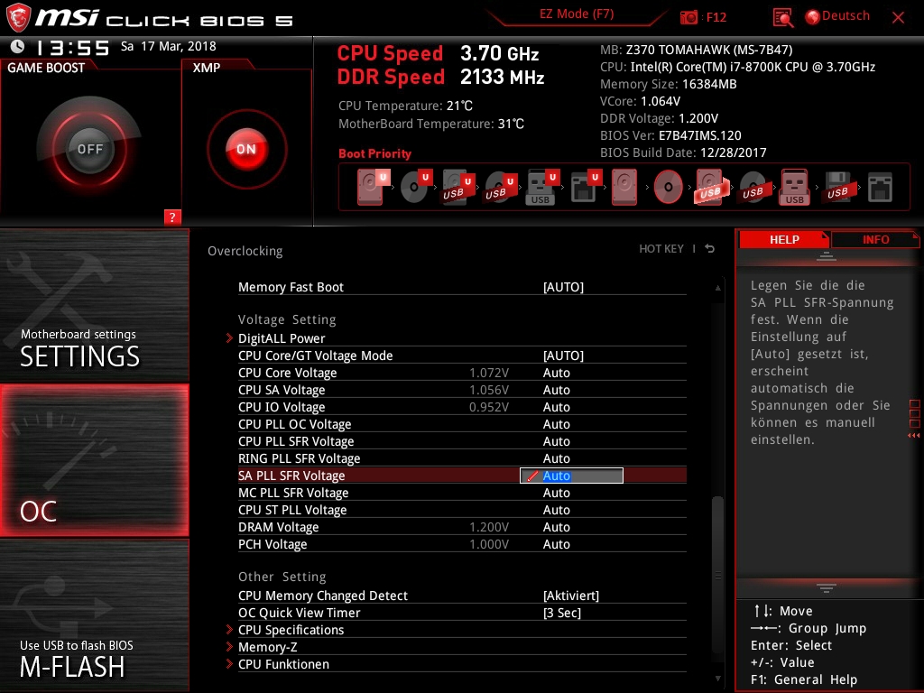Image resolution: width=924 pixels, height=693 pixels.
Task: Open the BIOS search magnifier icon
Action: click(x=782, y=18)
